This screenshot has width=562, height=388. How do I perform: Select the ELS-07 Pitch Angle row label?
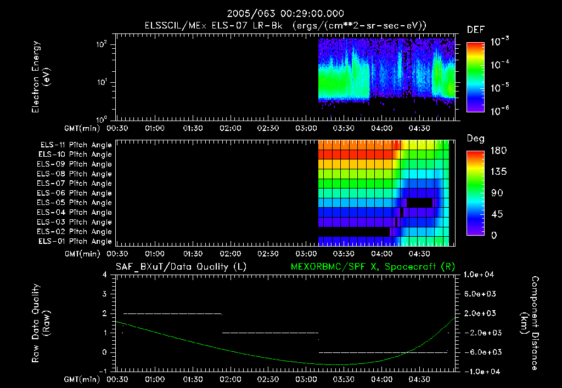coord(75,183)
